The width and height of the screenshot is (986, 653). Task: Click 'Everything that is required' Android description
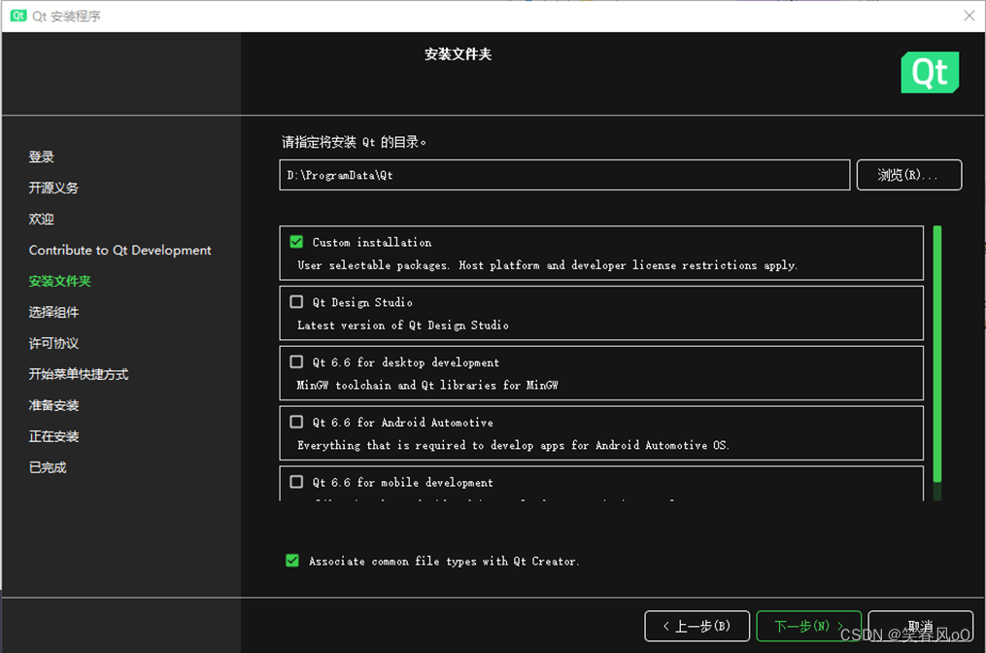tap(513, 445)
